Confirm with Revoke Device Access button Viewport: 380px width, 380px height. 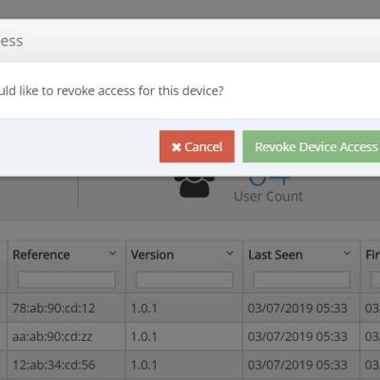click(x=312, y=146)
